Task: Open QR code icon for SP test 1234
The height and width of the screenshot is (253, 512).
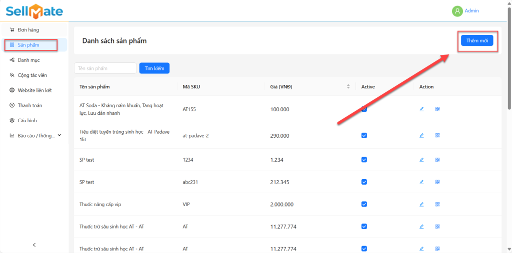Action: [x=437, y=160]
